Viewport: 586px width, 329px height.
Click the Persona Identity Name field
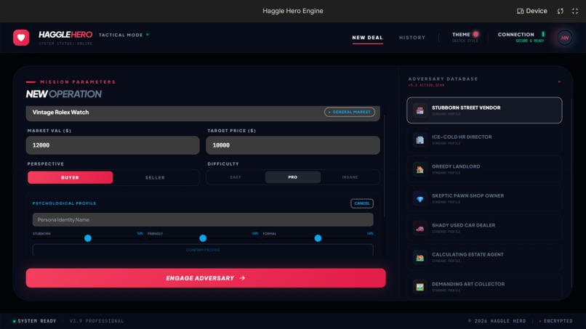203,219
